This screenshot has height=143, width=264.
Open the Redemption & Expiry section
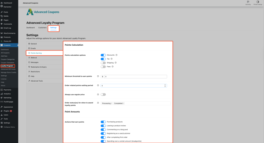[x=45, y=67]
